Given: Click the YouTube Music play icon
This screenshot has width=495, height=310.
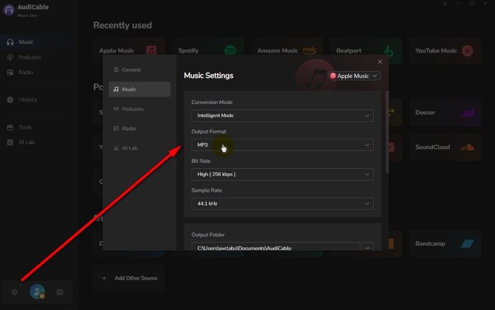Looking at the screenshot, I should pos(468,51).
